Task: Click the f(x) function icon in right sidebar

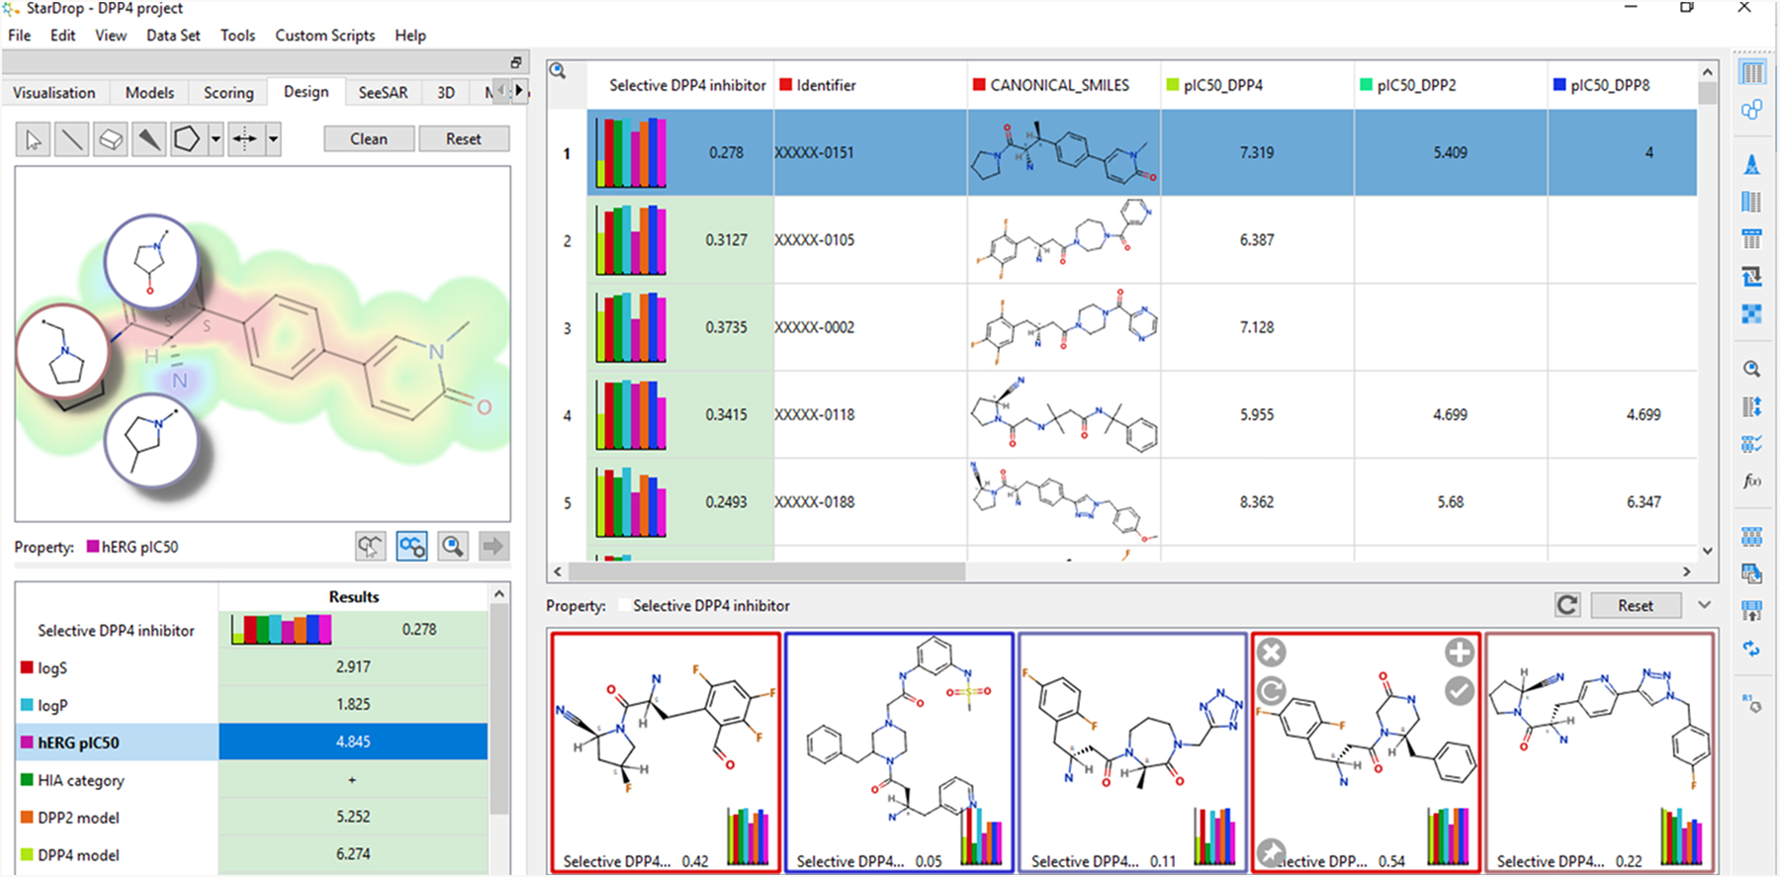Action: [1751, 482]
